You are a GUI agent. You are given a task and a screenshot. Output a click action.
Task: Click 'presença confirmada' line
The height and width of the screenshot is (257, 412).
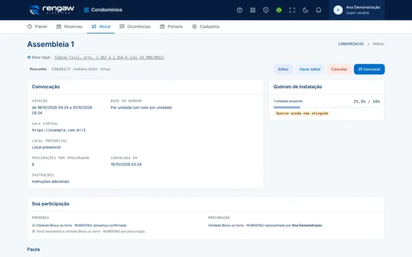[81, 225]
